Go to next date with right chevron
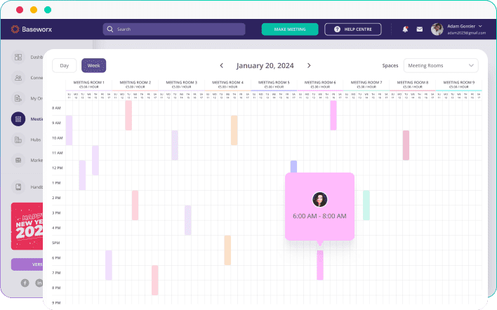This screenshot has width=497, height=310. 309,65
